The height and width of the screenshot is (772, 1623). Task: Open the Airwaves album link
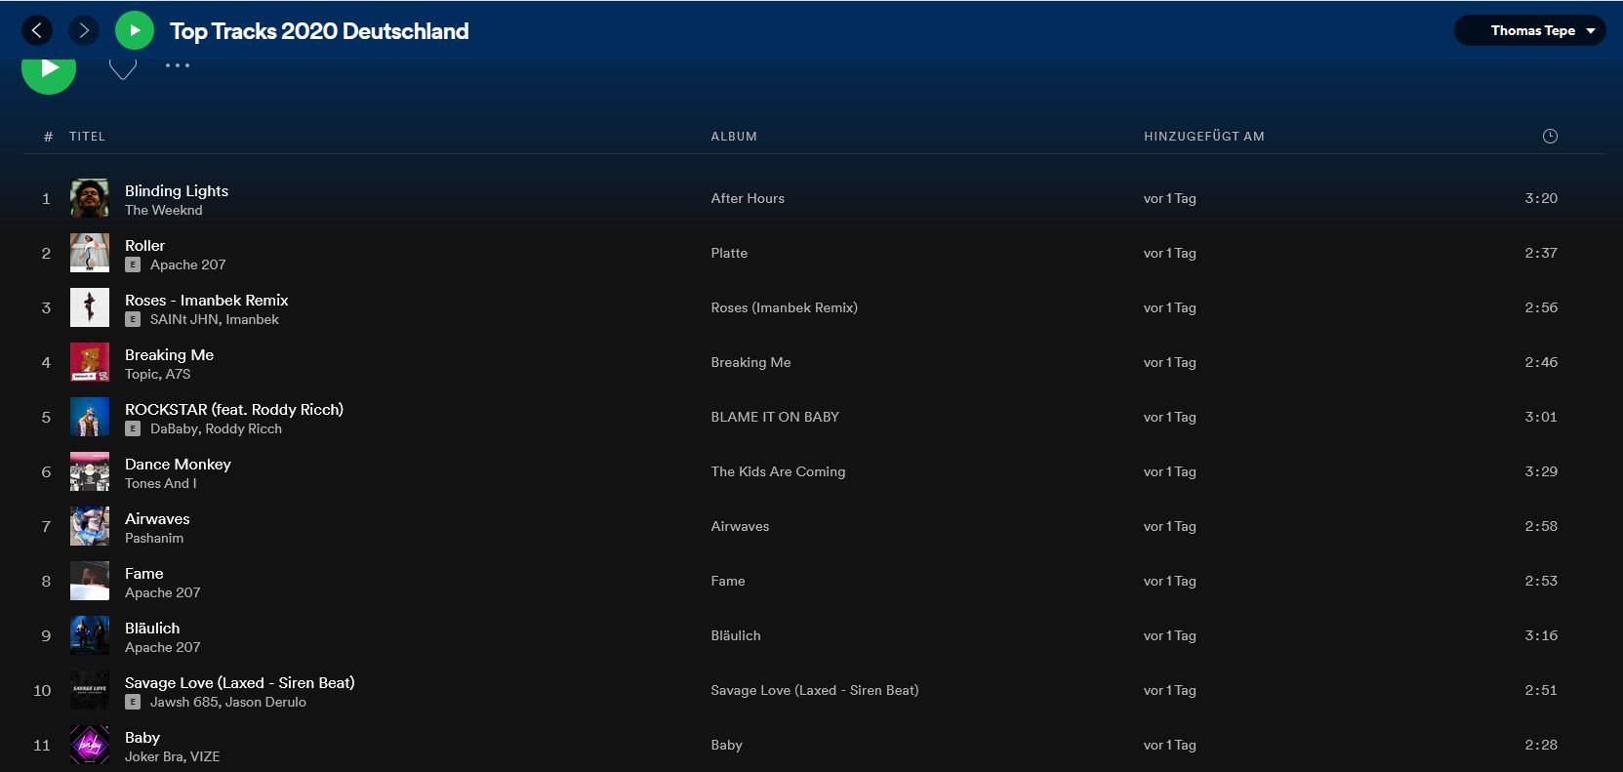(740, 526)
